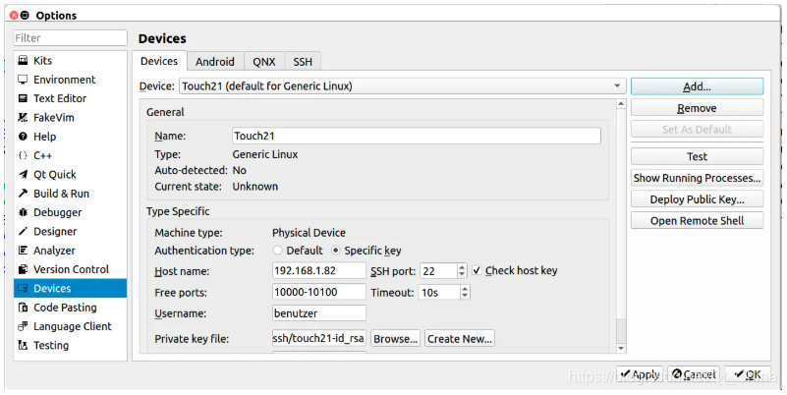Click the Qt Quick paper plane icon
Screen dimensions: 787x395
(x=23, y=175)
